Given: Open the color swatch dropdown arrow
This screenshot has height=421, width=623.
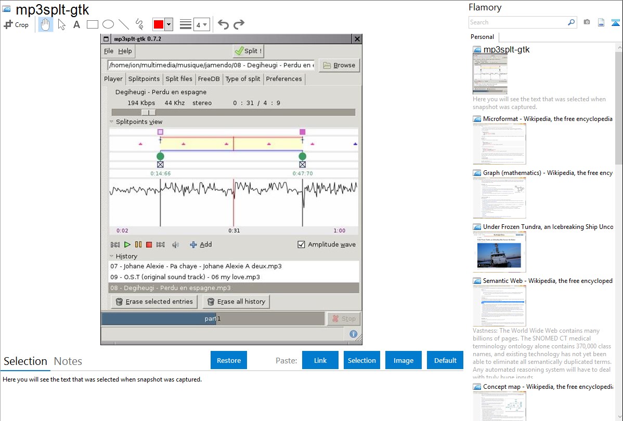Looking at the screenshot, I should (x=169, y=24).
